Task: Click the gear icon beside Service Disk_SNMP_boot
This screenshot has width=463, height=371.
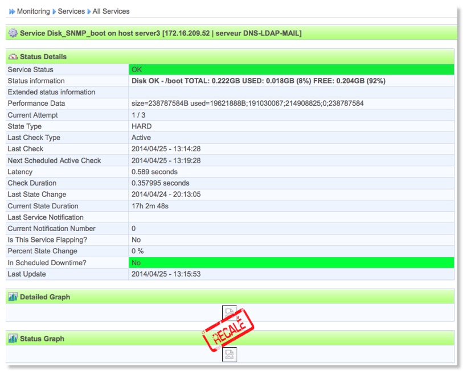Action: click(x=13, y=33)
